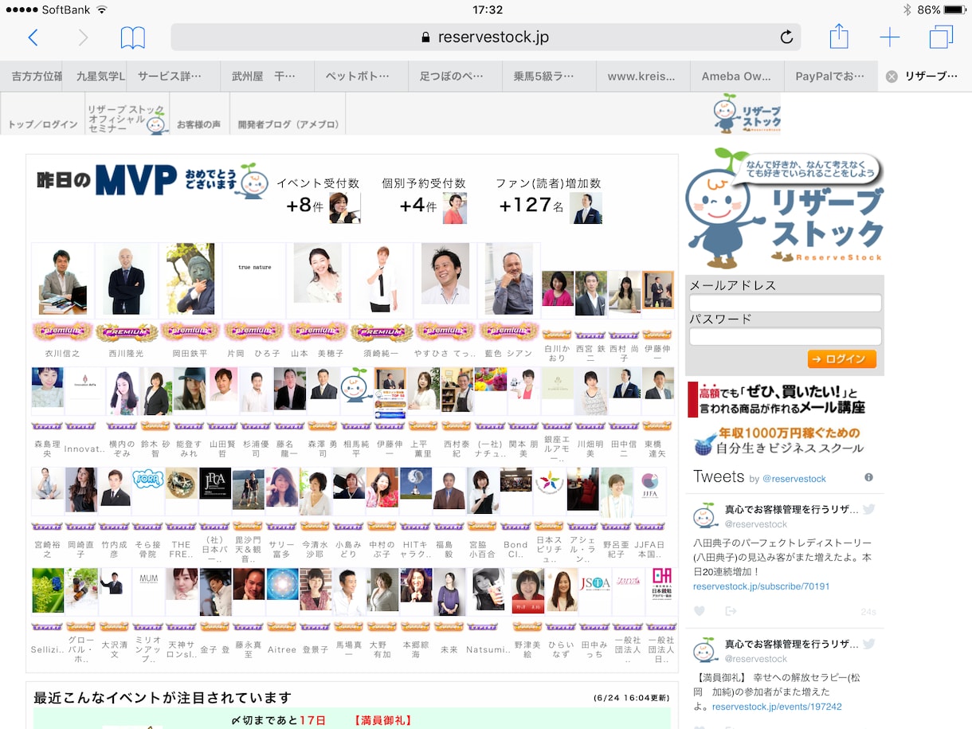
Task: Reload the page with the refresh icon
Action: point(786,37)
